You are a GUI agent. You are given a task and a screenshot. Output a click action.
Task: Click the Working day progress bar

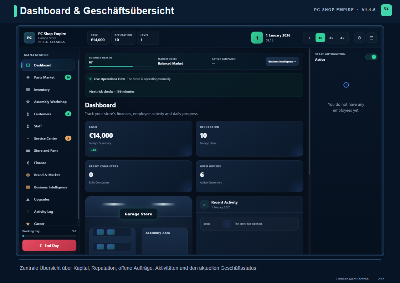49,236
